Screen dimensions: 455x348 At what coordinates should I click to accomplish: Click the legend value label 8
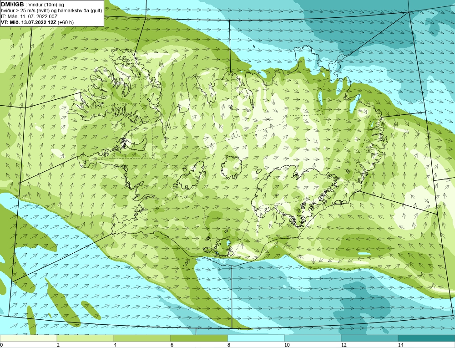click(229, 345)
